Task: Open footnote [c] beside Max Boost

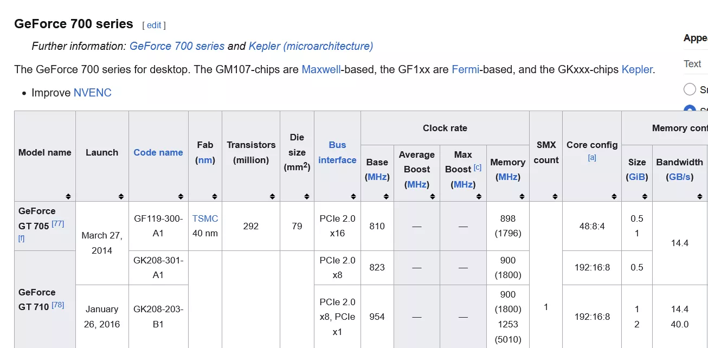Action: [x=478, y=167]
